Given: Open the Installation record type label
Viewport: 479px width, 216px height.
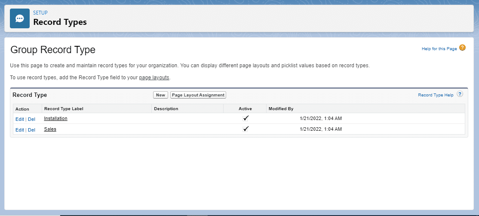Looking at the screenshot, I should (x=55, y=118).
